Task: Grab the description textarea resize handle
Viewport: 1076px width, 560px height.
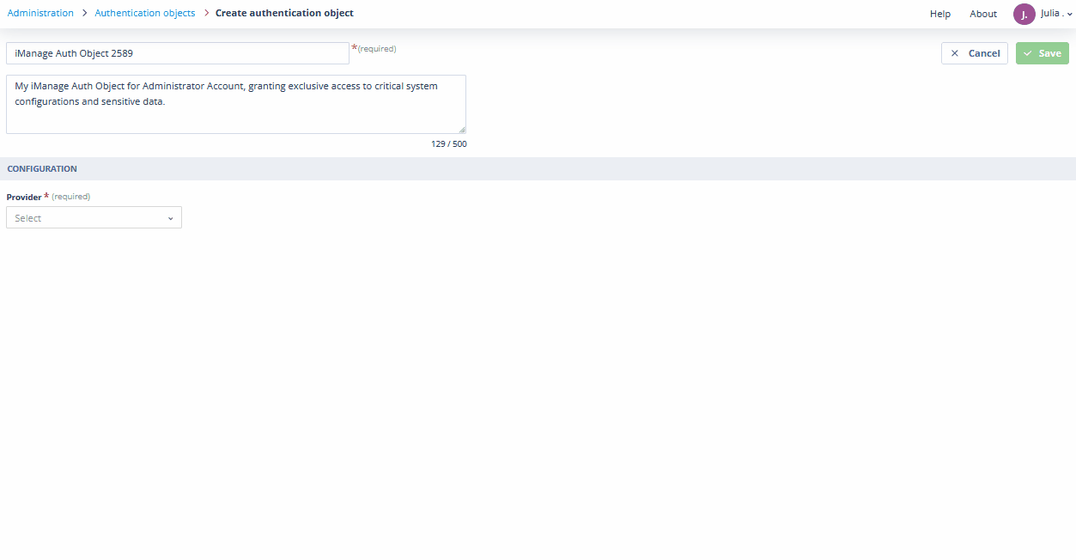Action: point(462,130)
